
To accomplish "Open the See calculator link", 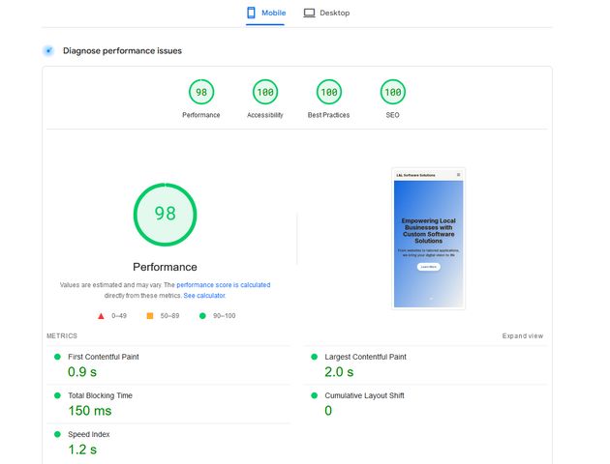I will (x=204, y=296).
